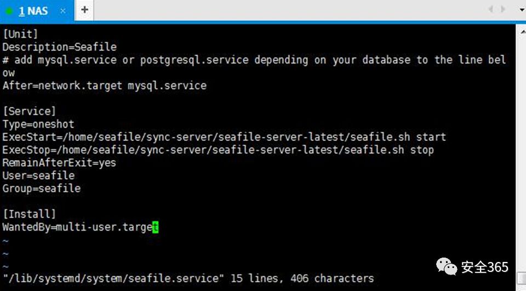
Task: Click the 安全365 watermark text
Action: pyautogui.click(x=484, y=267)
